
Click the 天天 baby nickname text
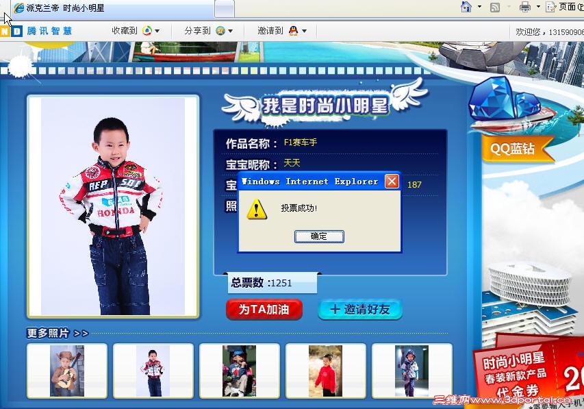292,162
